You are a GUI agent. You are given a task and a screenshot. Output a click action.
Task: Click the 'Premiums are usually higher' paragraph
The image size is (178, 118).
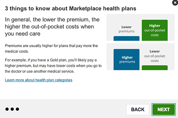pyautogui.click(x=51, y=48)
